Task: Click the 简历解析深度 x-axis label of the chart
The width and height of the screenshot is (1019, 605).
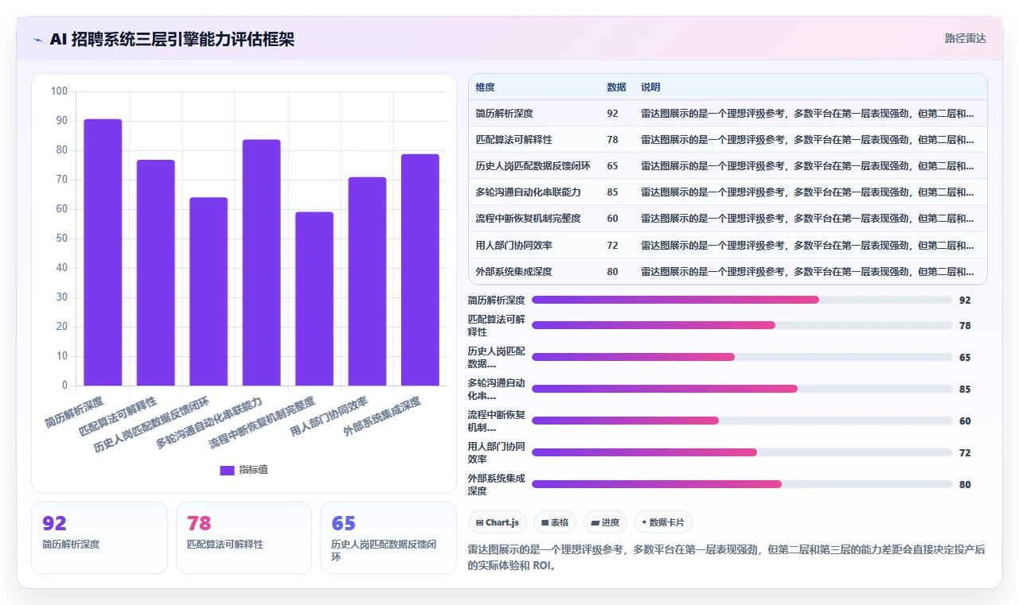Action: pos(74,411)
